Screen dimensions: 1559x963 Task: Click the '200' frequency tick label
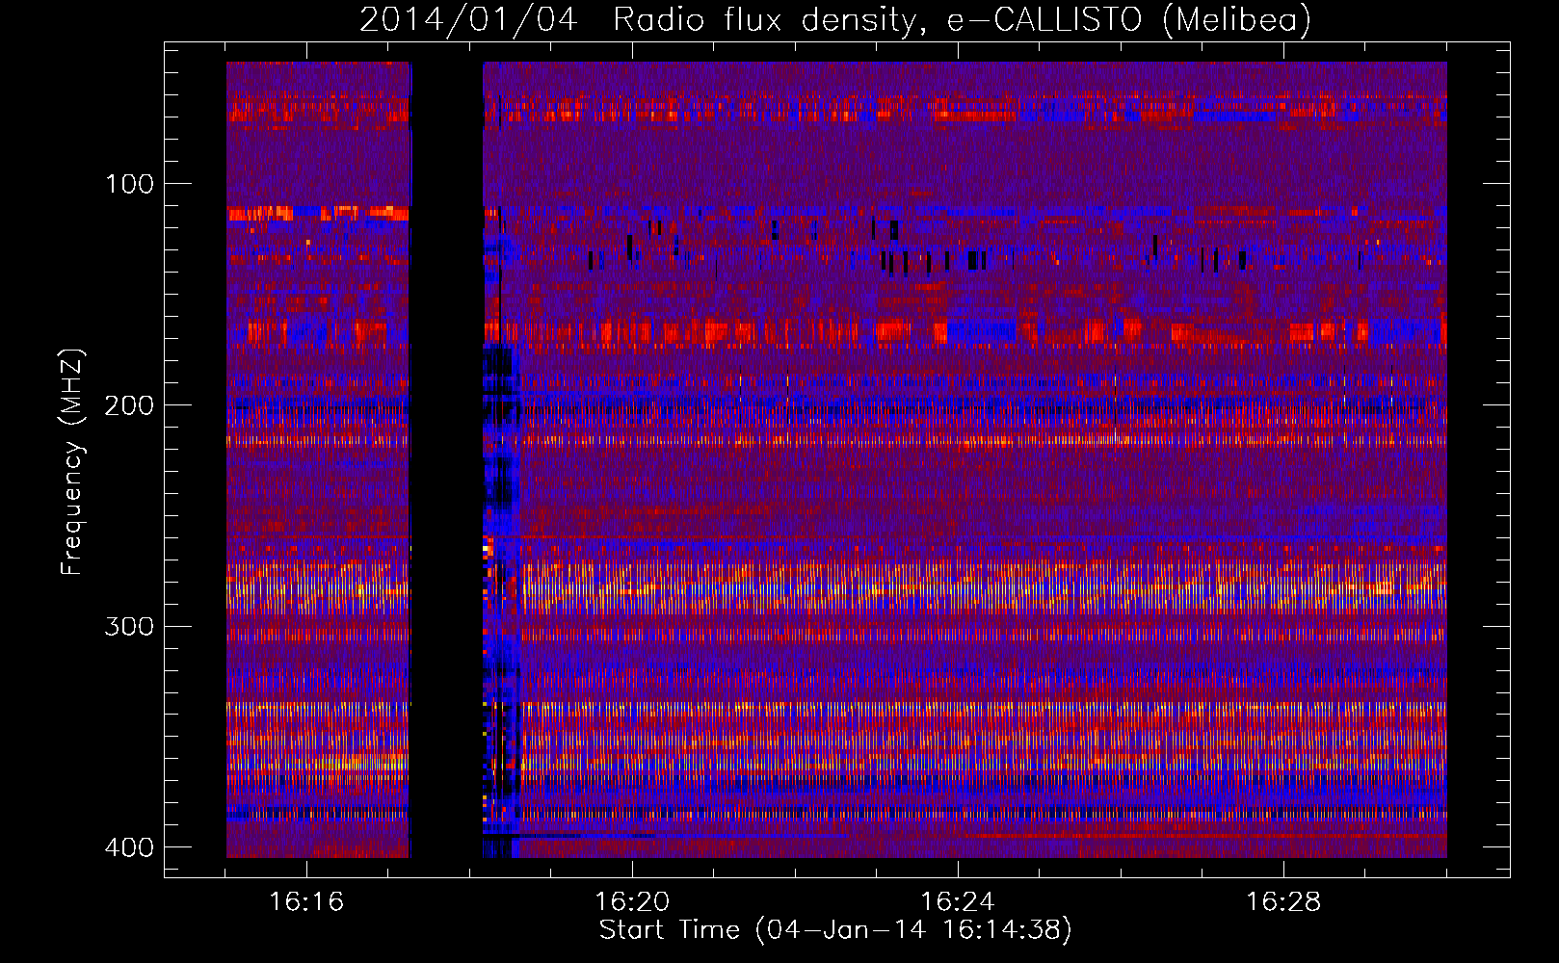(x=129, y=405)
